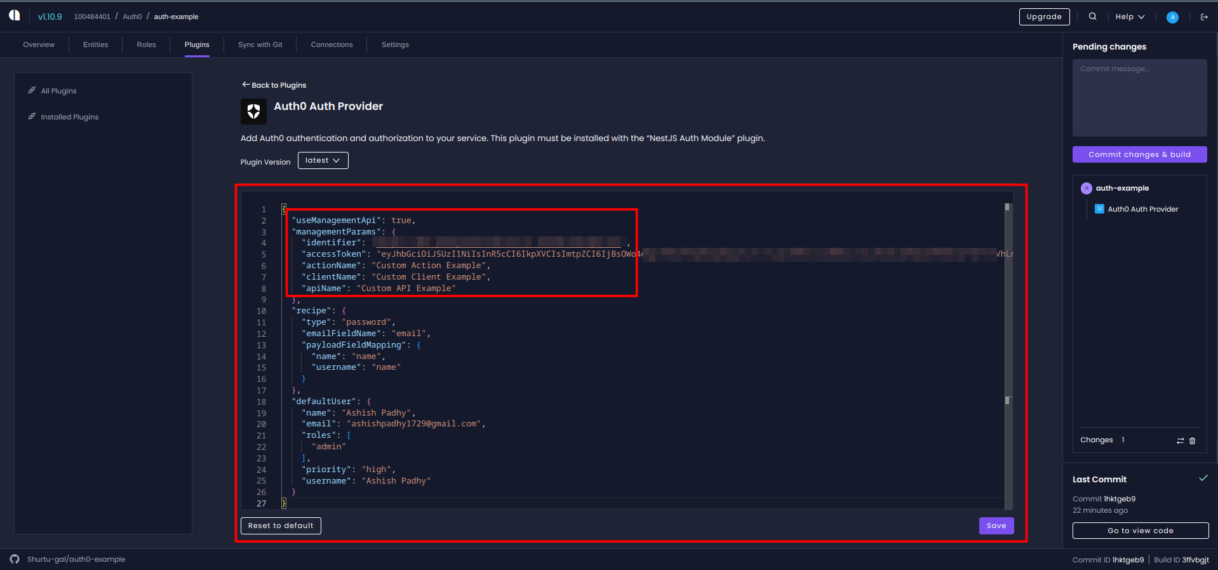Select auth-example in Pending changes
Viewport: 1218px width, 570px height.
[x=1122, y=188]
